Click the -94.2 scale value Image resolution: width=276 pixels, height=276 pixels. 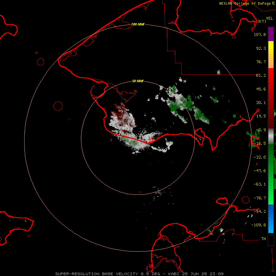coord(260,212)
